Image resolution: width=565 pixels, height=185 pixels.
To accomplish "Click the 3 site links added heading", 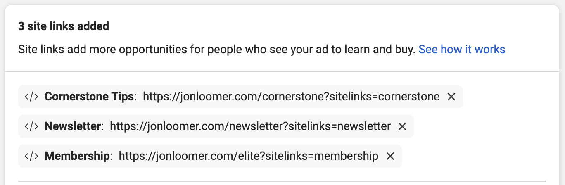I will coord(64,27).
